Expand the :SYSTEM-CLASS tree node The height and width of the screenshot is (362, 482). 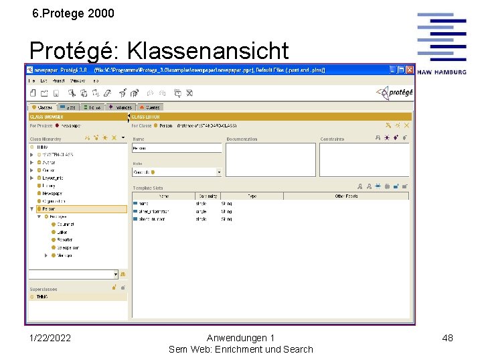tap(31, 155)
